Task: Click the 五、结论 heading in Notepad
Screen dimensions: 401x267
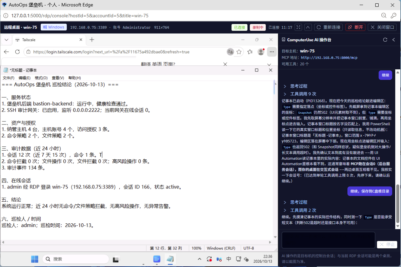Action: (x=12, y=200)
